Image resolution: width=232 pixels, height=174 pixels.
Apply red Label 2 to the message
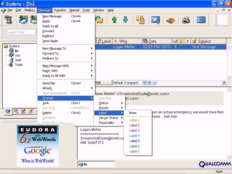click(138, 125)
